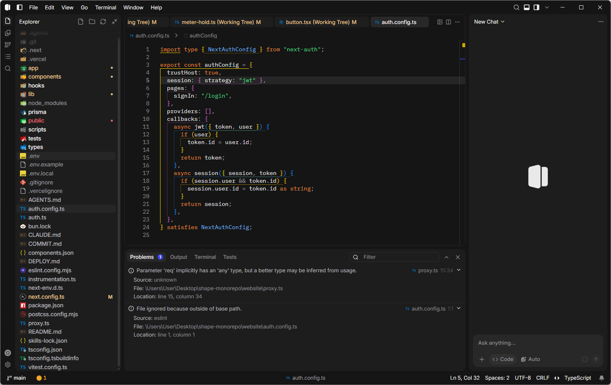Open the open-editors stack icon in activity bar
The width and height of the screenshot is (611, 385).
(8, 33)
